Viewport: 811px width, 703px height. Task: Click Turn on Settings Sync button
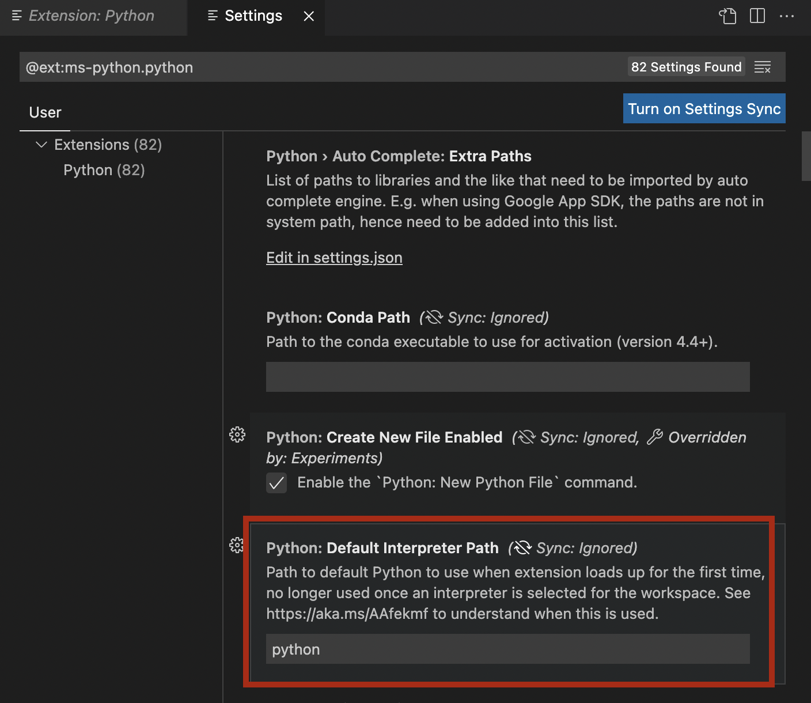pos(704,108)
